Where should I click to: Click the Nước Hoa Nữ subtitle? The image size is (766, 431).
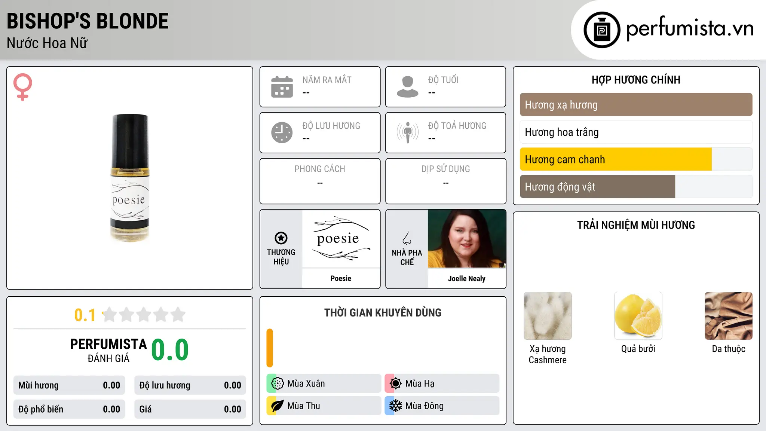tap(47, 43)
